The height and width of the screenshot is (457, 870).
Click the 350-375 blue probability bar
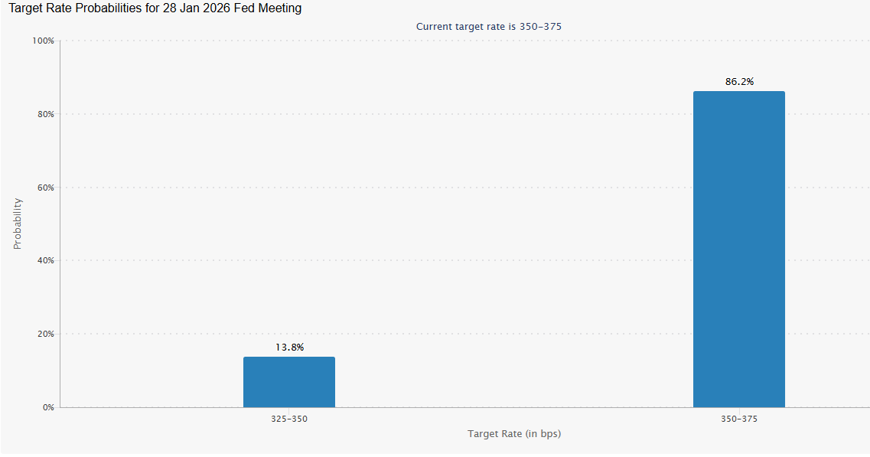(x=738, y=250)
